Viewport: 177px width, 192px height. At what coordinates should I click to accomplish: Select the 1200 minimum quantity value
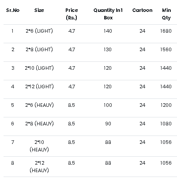pyautogui.click(x=166, y=105)
